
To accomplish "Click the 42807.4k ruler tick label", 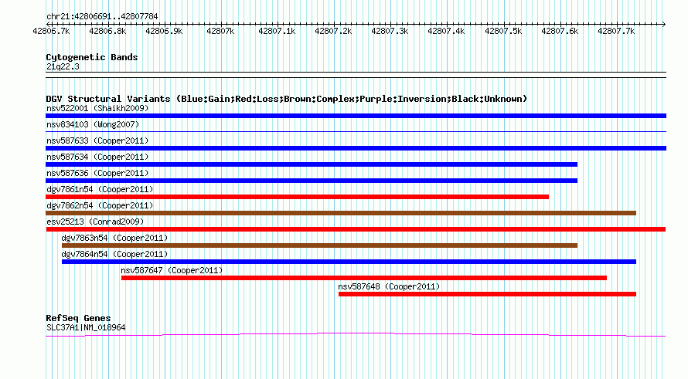I will point(446,31).
